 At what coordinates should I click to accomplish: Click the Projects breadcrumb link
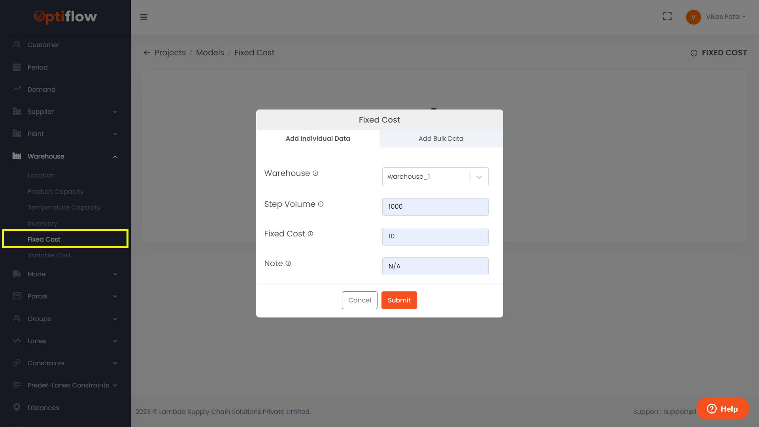(170, 52)
